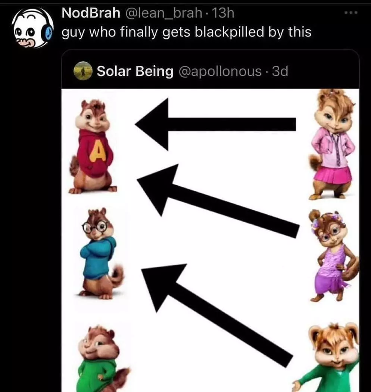
Task: Click the middle diagonal black arrow
Action: [x=218, y=201]
